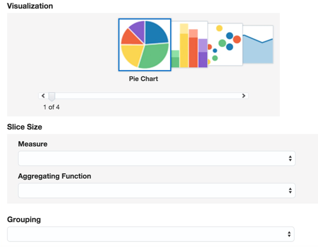The height and width of the screenshot is (247, 318).
Task: Click the Slice Size section heading
Action: tap(25, 127)
